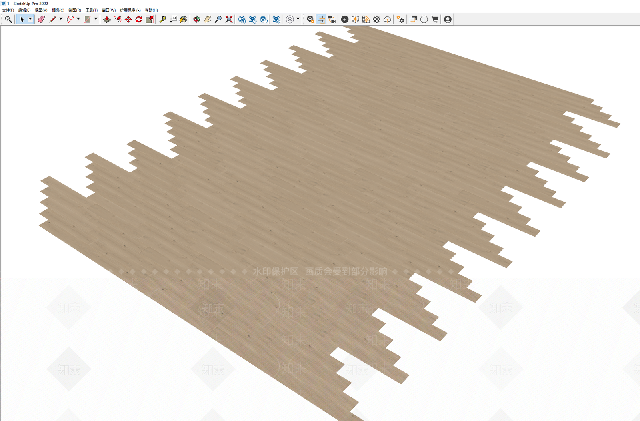Open the 绘图(R) menu
The height and width of the screenshot is (421, 640).
75,10
